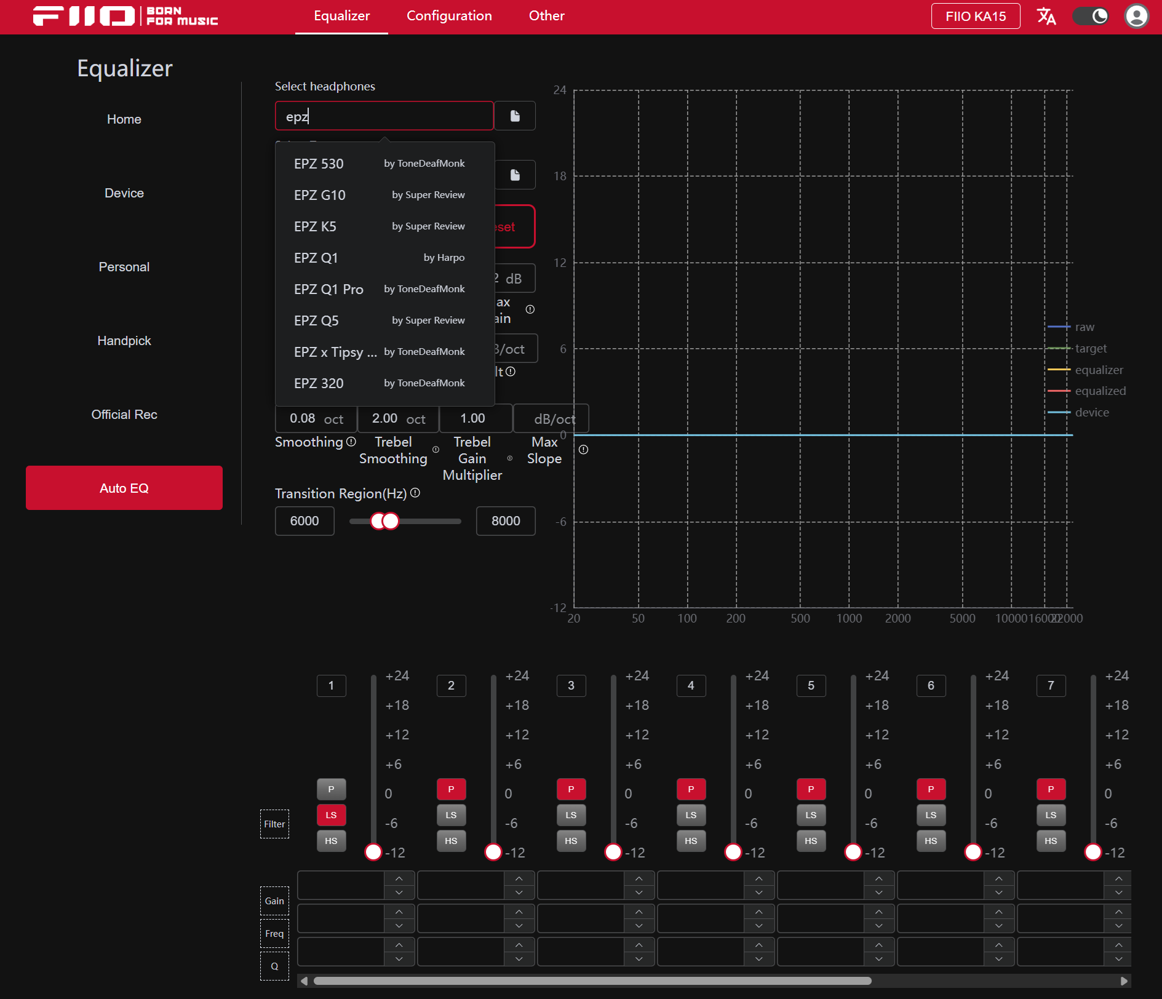Image resolution: width=1162 pixels, height=999 pixels.
Task: Select EPZ 320 by ToneDeafMonk
Action: coord(384,383)
